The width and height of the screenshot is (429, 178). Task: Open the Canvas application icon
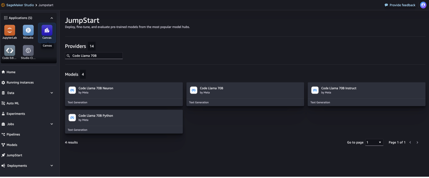[47, 30]
